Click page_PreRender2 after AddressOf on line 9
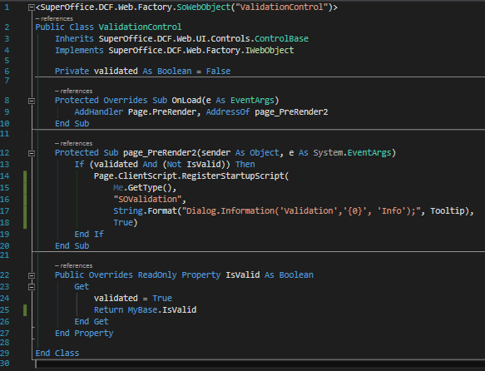The height and width of the screenshot is (371, 485). coord(291,112)
